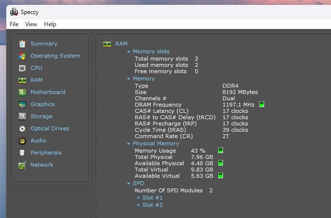Open the Operating System section
331x218 pixels.
55,56
